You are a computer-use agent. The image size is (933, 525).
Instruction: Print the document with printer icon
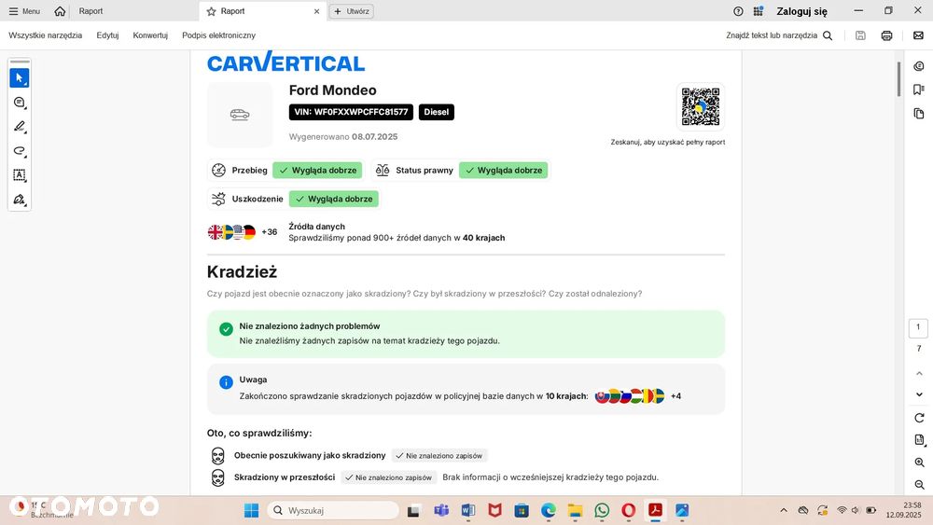[886, 35]
